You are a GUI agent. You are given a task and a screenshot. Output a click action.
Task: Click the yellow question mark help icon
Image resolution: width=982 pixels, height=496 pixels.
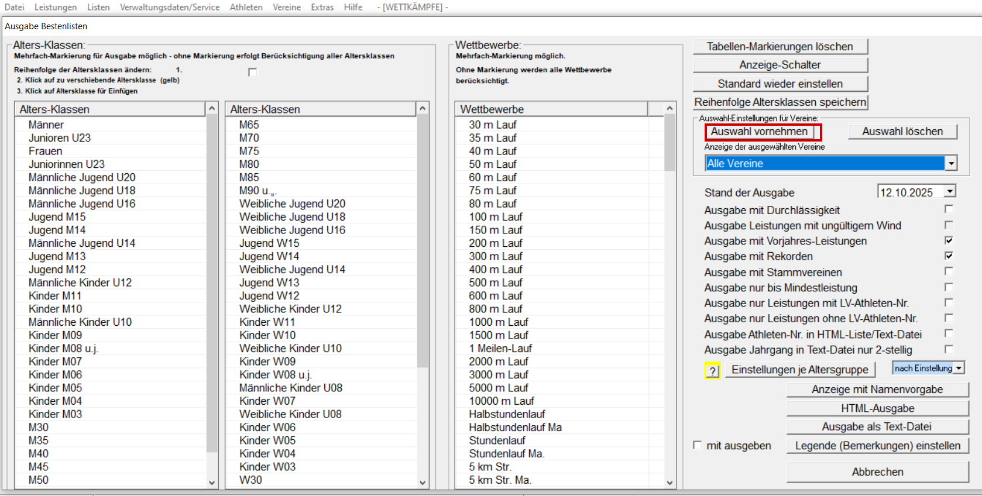pos(712,371)
